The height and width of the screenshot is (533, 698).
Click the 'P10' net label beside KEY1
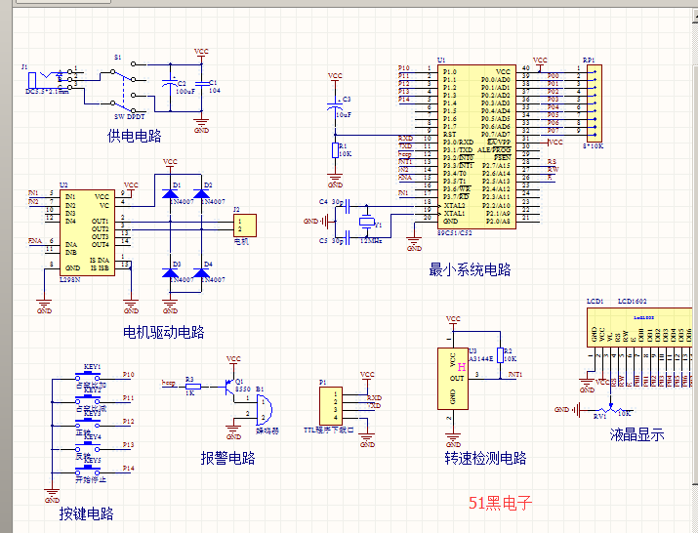tap(128, 375)
